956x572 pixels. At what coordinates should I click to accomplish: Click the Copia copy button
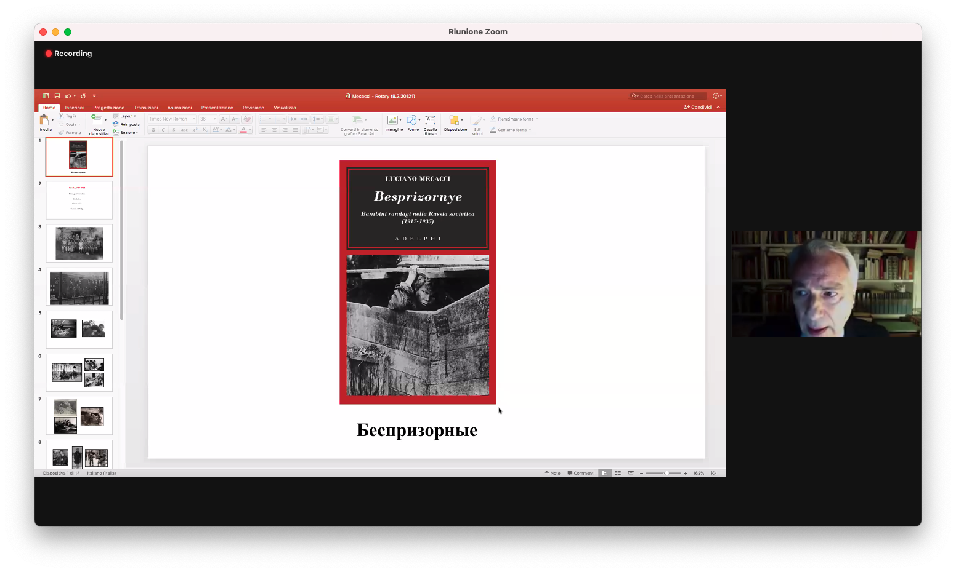[69, 124]
